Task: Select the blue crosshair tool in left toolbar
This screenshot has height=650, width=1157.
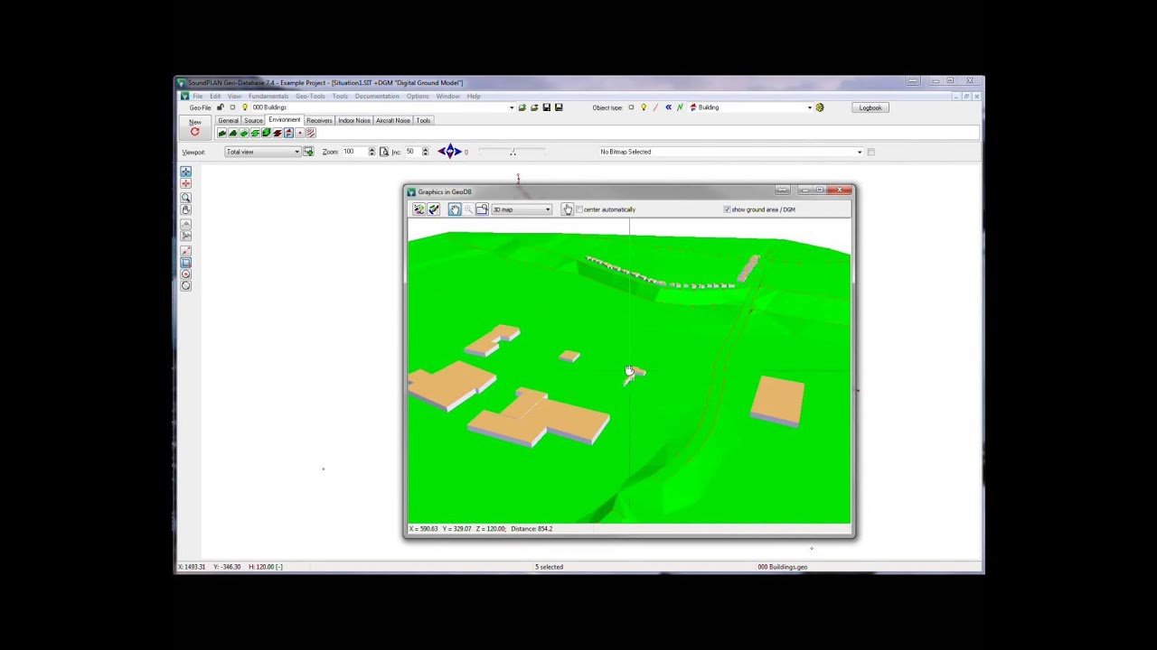Action: click(185, 172)
